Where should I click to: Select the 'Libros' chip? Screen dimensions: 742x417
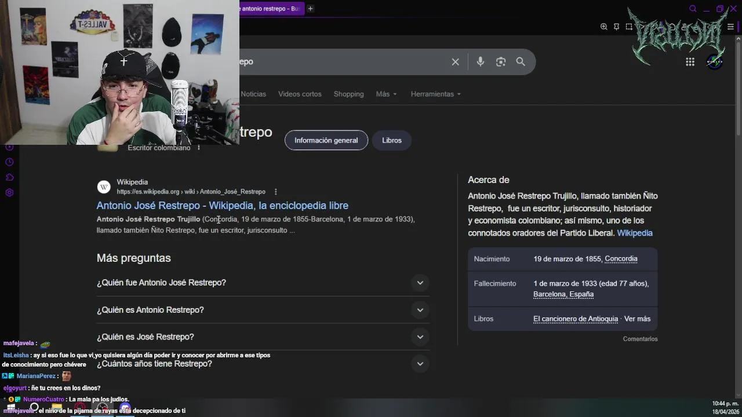click(392, 140)
